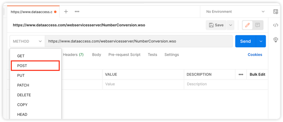Click the request URL input field

tap(139, 41)
